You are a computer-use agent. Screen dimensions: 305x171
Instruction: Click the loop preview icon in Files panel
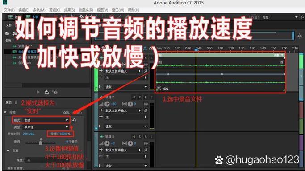tap(46, 92)
